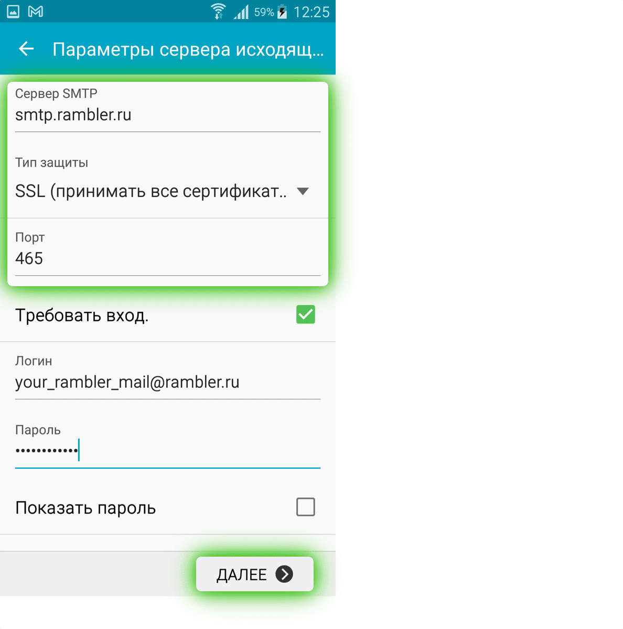This screenshot has width=623, height=629.
Task: Select the SSL security type combo box
Action: (x=151, y=191)
